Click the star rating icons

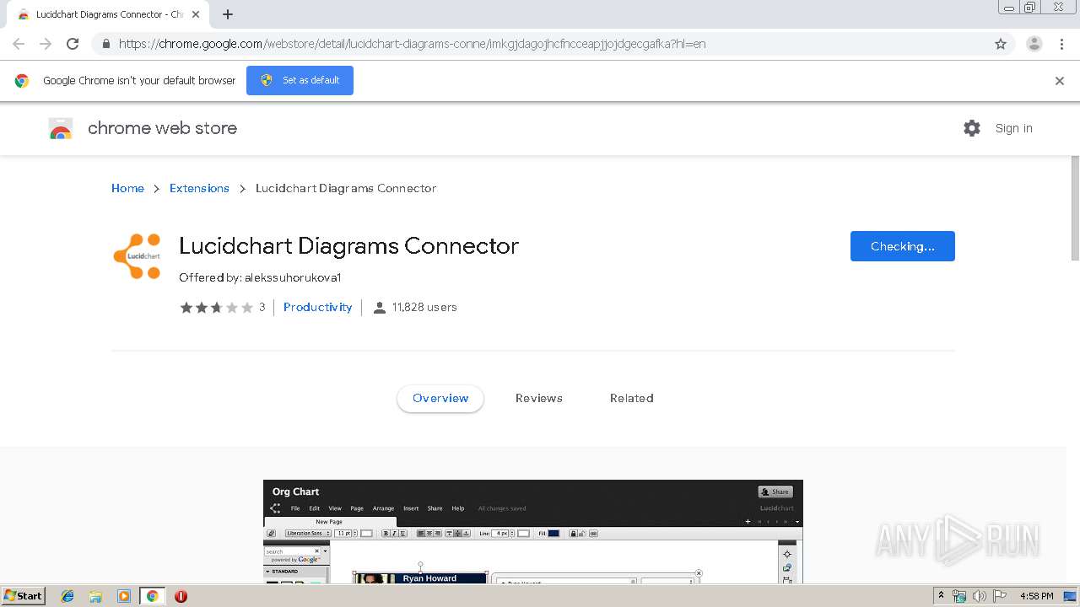point(216,308)
